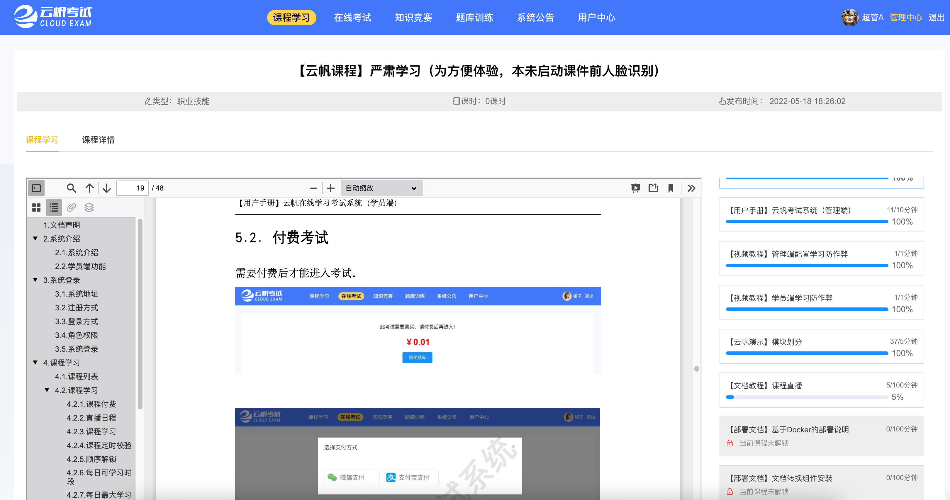This screenshot has width=950, height=500.
Task: Open 用户中心 in top navigation
Action: point(596,18)
